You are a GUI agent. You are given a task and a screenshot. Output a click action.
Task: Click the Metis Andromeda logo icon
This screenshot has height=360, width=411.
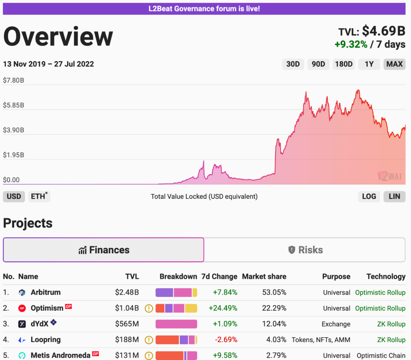click(x=22, y=356)
